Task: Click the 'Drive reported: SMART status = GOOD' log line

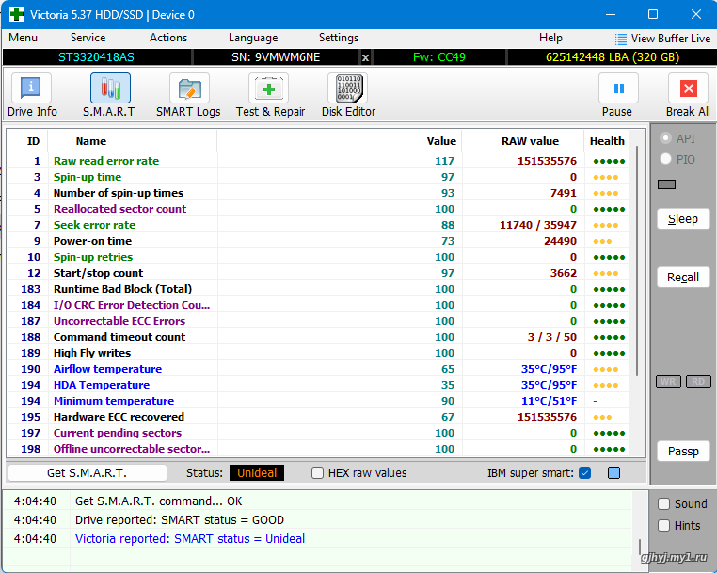Action: pos(179,520)
